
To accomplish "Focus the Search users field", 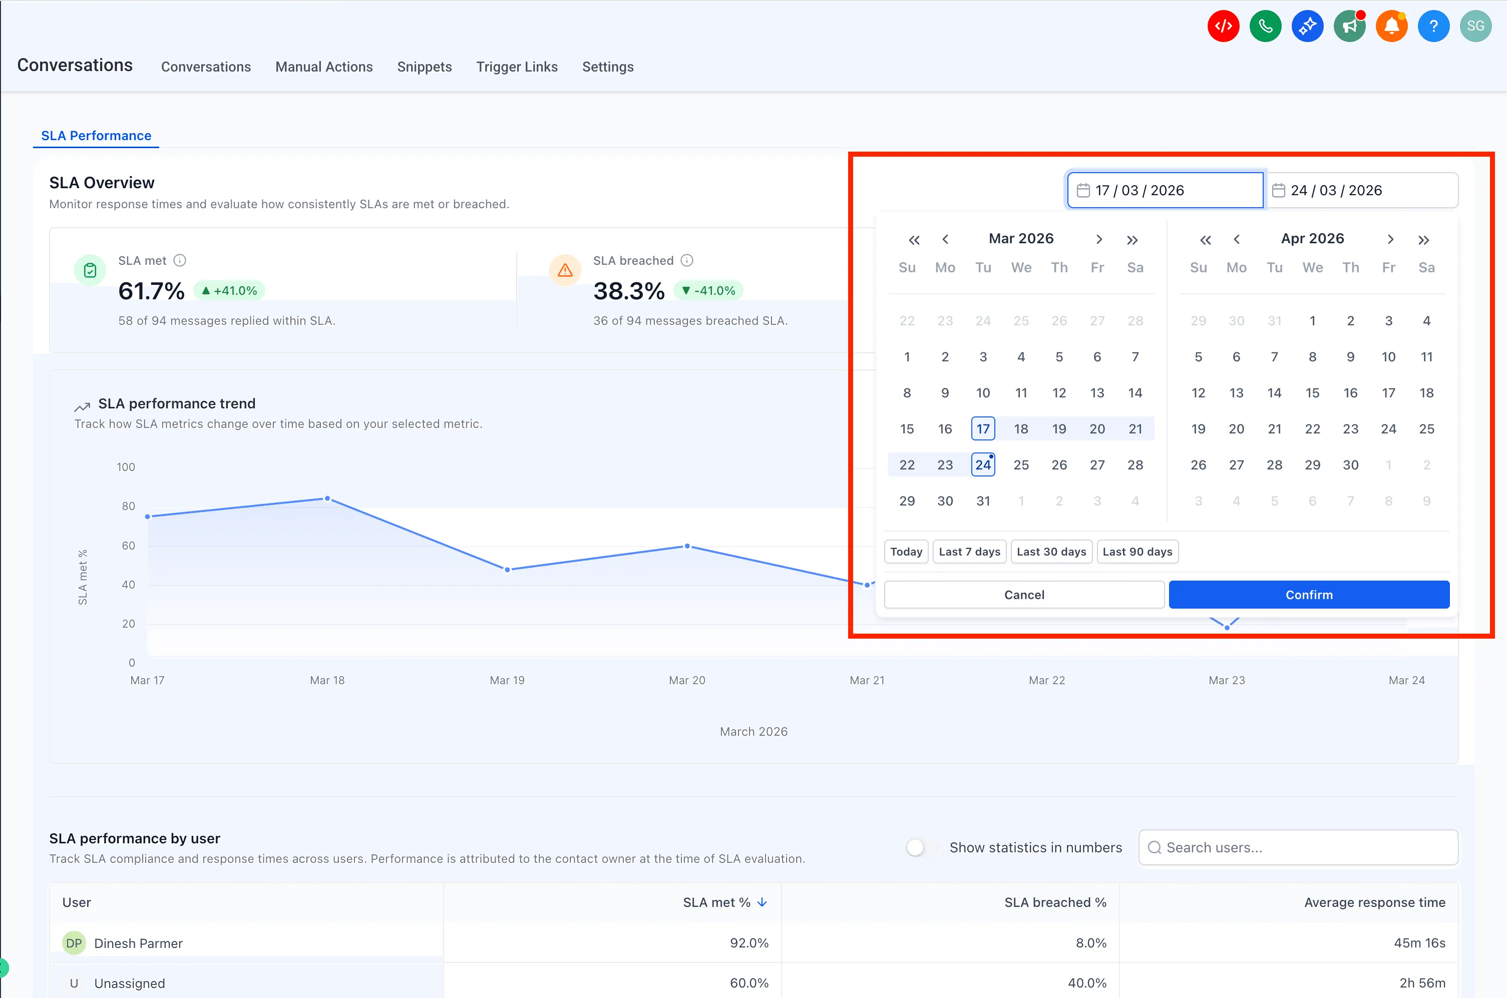I will (x=1298, y=848).
